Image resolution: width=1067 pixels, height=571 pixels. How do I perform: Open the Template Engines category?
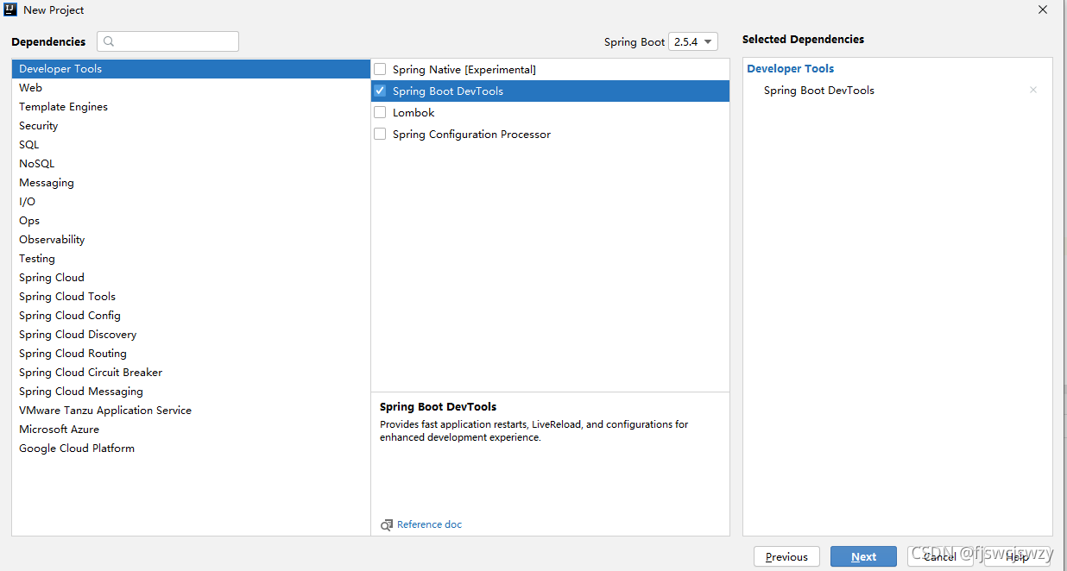[191, 107]
